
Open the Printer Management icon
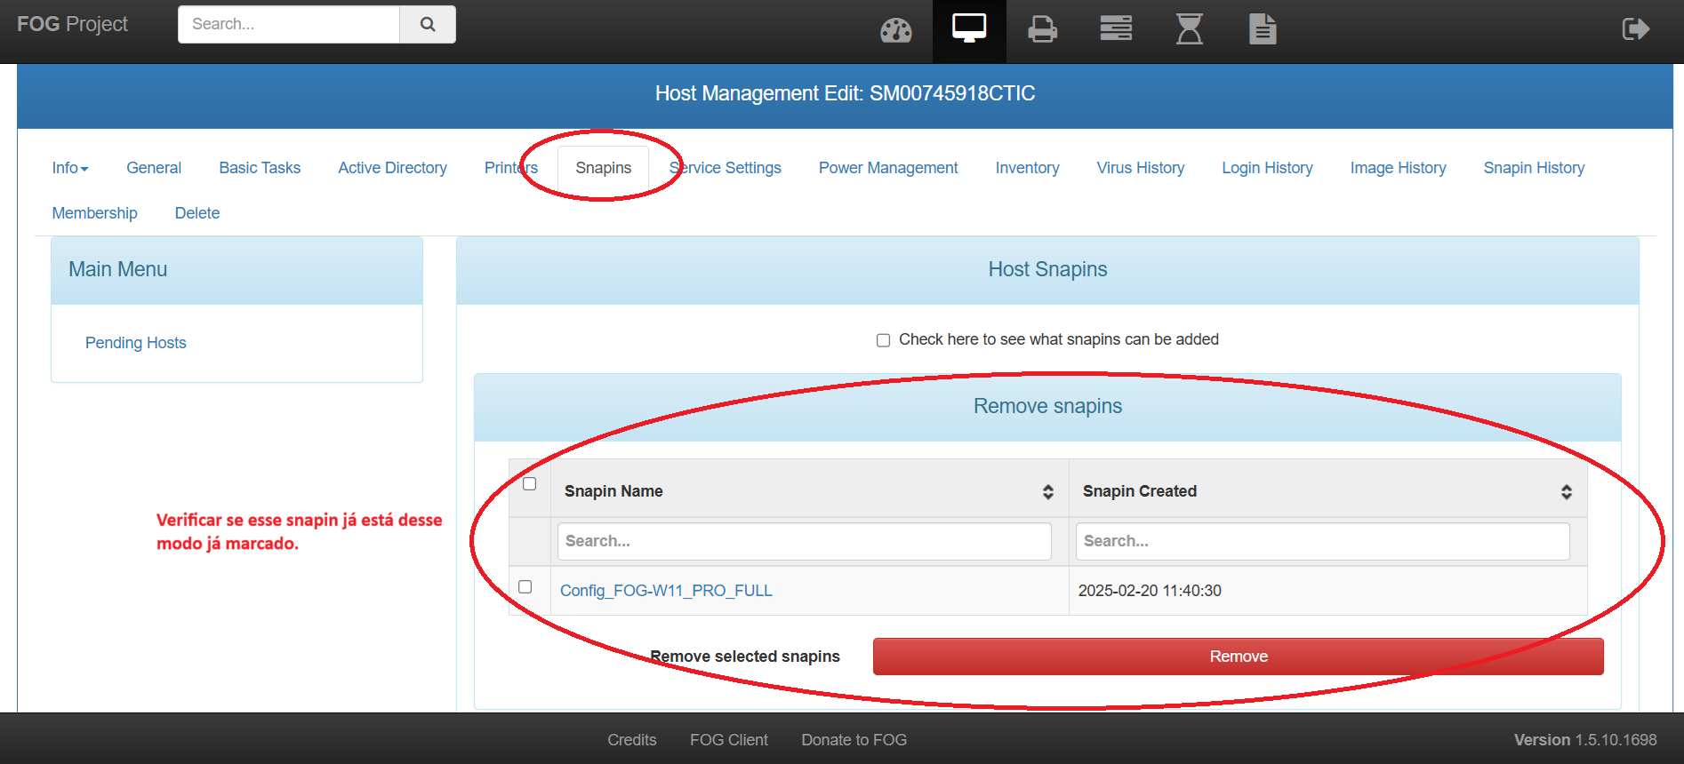1042,30
